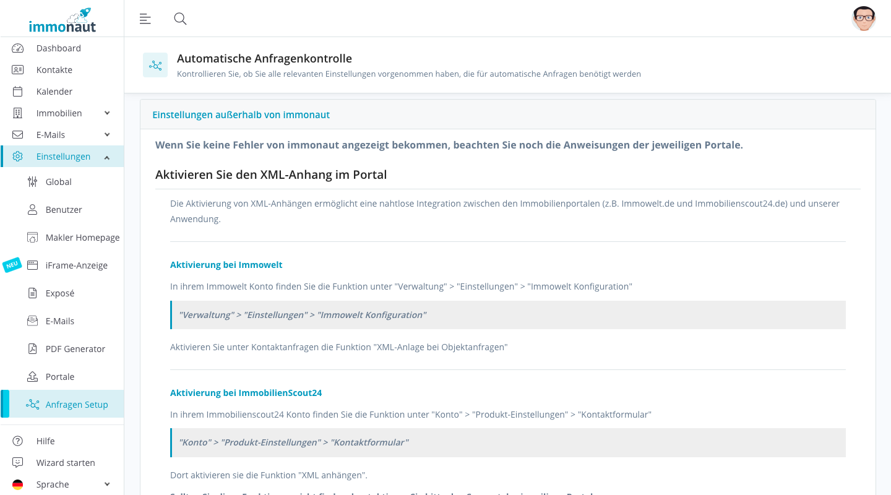Open the search icon in the top bar
Viewport: 891px width, 495px height.
(180, 19)
